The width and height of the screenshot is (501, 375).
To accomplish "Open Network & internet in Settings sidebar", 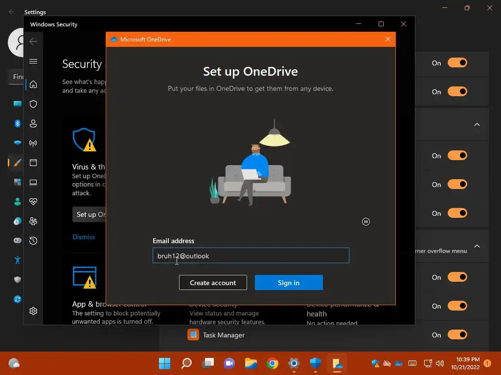I will click(18, 143).
